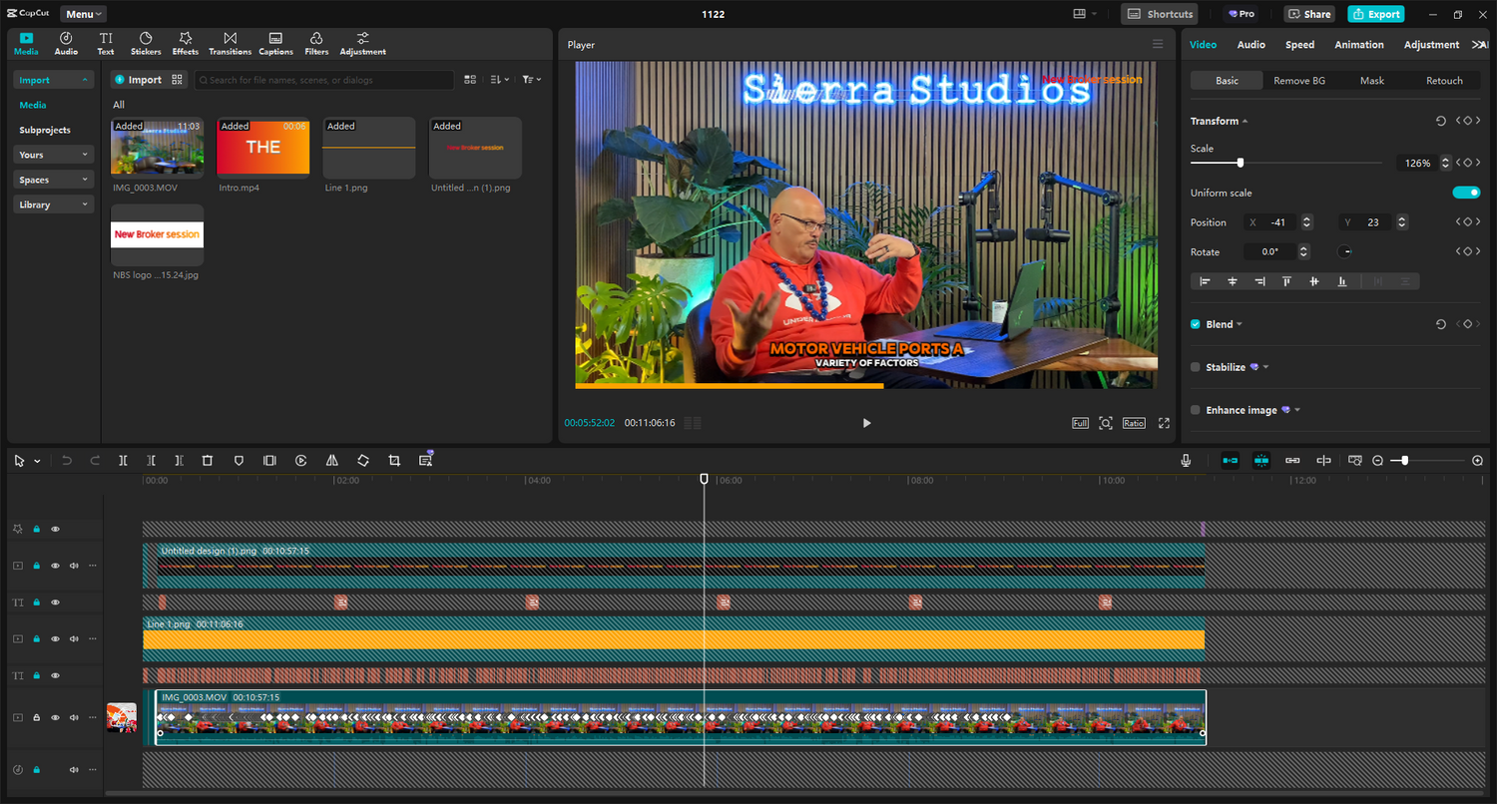Open the Stickers panel
1497x804 pixels.
click(x=146, y=43)
